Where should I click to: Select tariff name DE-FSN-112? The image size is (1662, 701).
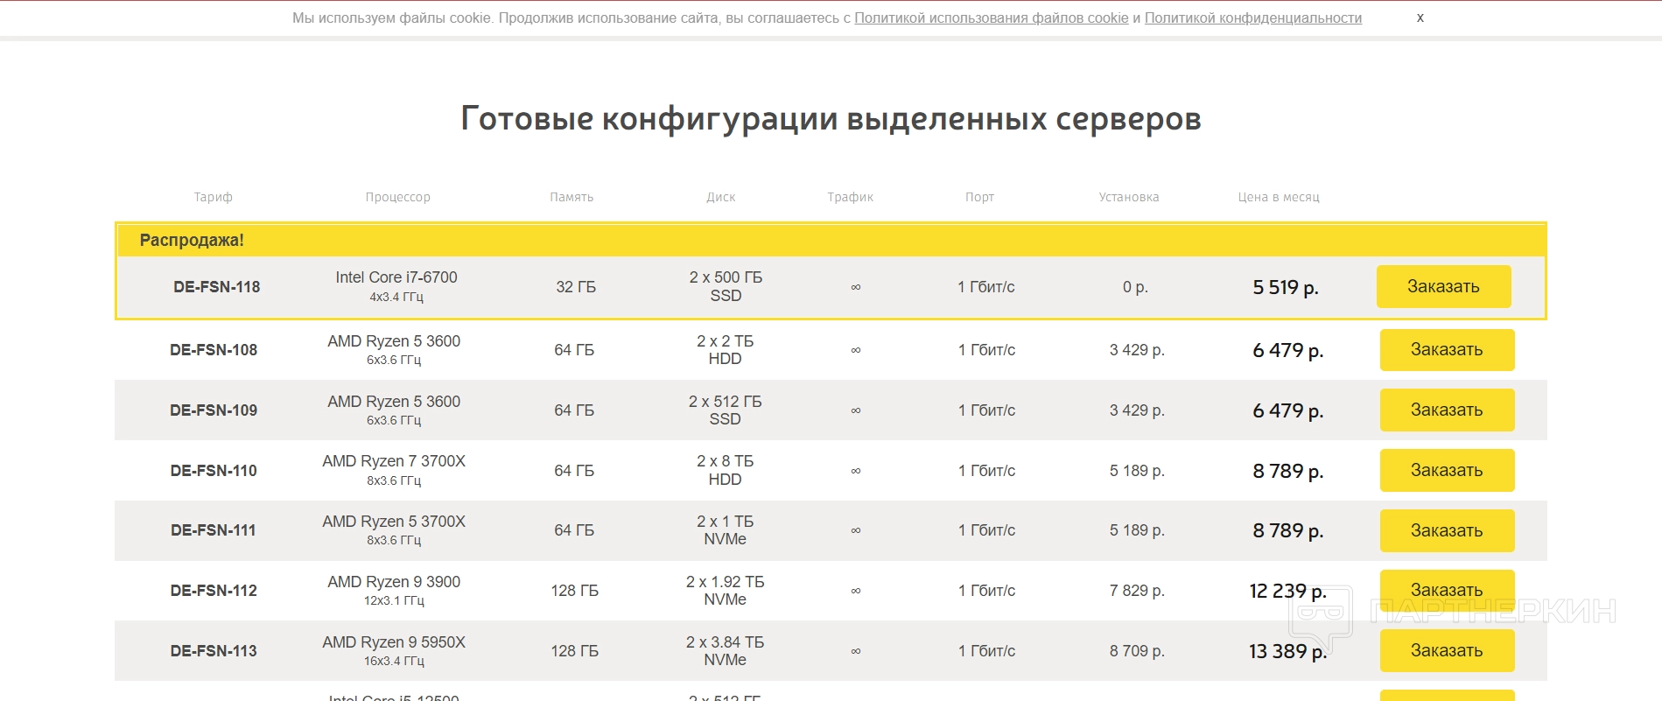(214, 590)
